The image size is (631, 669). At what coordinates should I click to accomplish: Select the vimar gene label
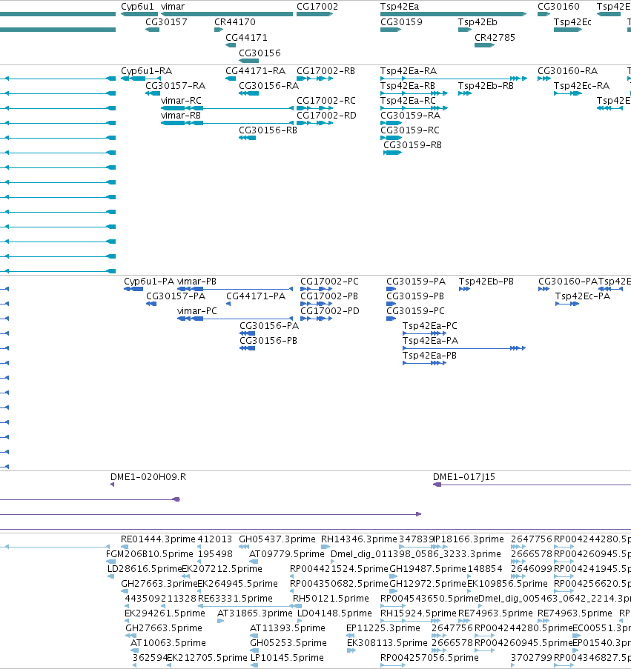[x=173, y=7]
